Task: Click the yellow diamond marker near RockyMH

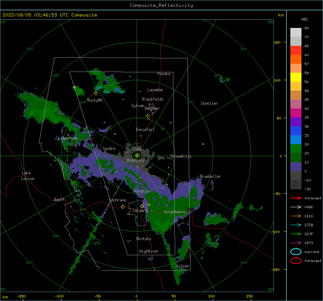Action: (x=96, y=93)
